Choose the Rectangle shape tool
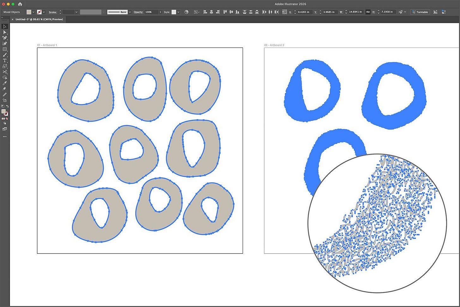Screen dimensions: 460x307 (5, 49)
